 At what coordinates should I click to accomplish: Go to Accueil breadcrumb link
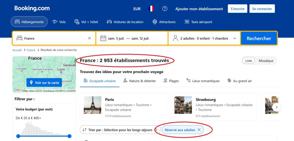pos(17,50)
